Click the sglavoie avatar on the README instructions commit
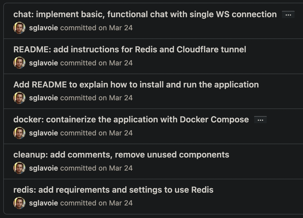The image size is (303, 218). [19, 63]
